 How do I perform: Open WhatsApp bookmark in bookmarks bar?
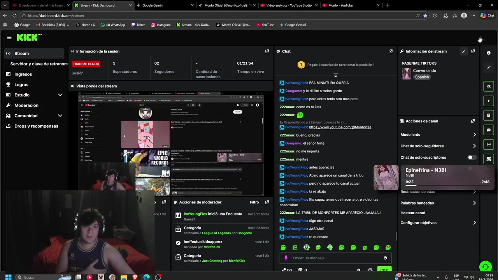113,25
